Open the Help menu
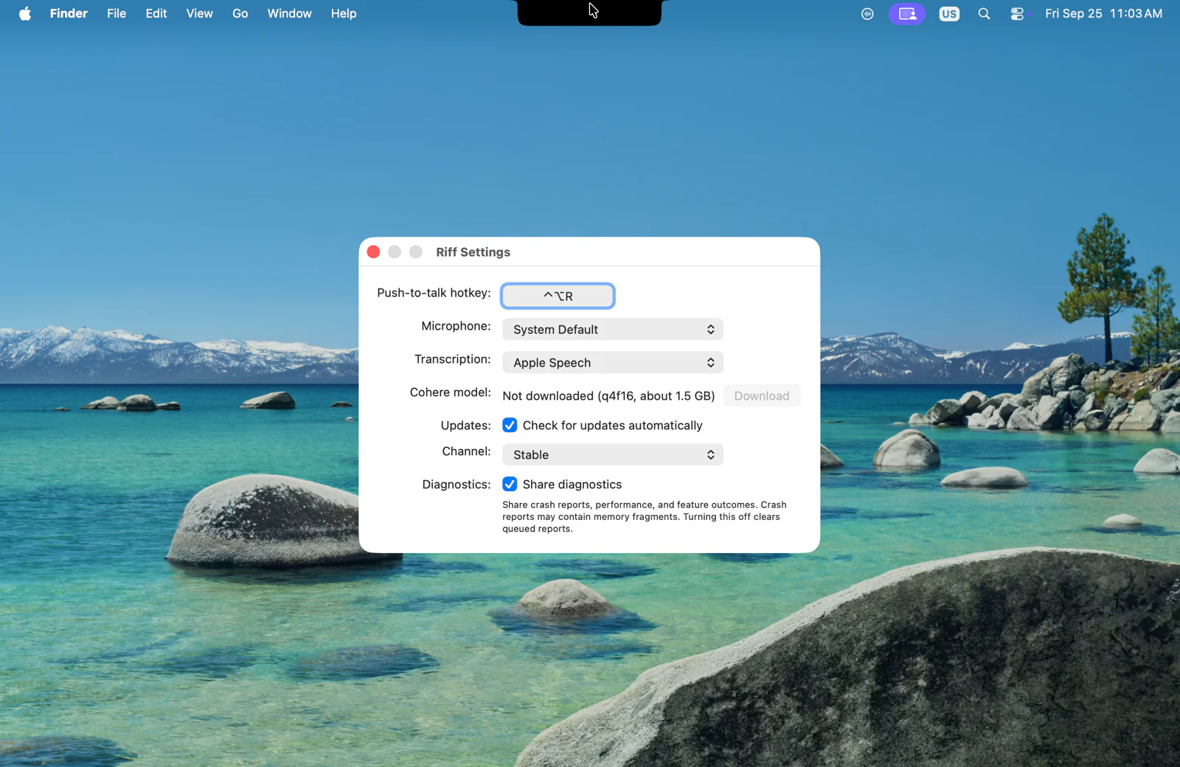Viewport: 1180px width, 767px height. click(x=344, y=13)
